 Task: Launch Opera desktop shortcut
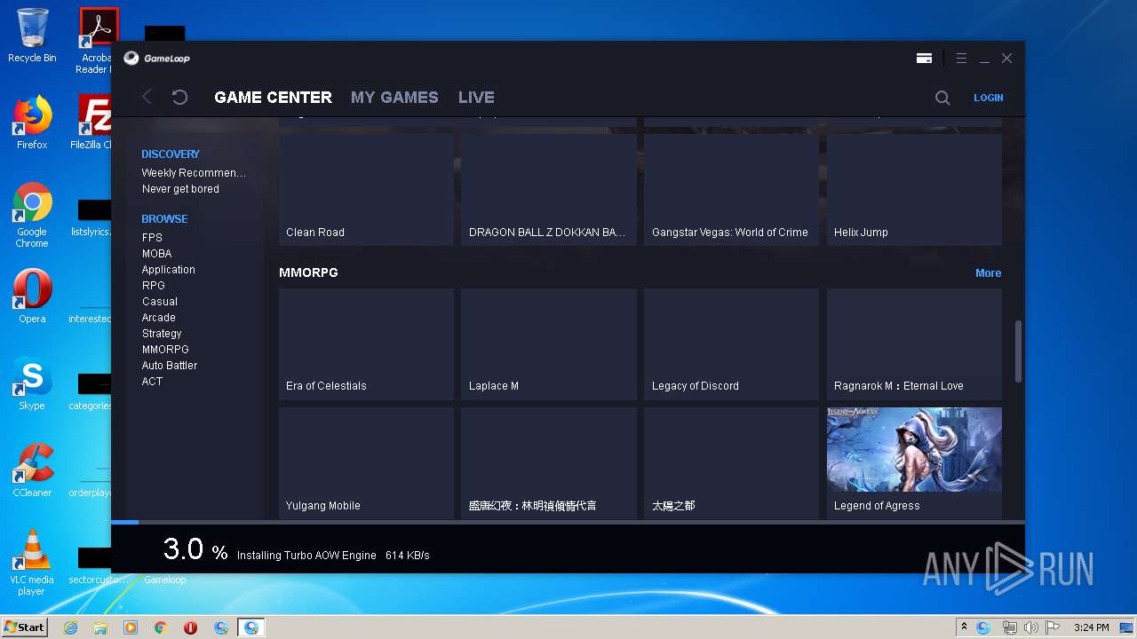pyautogui.click(x=32, y=296)
